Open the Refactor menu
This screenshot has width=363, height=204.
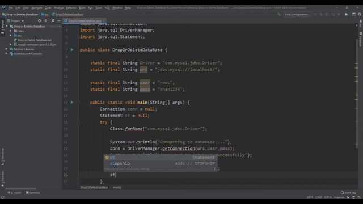pos(71,8)
